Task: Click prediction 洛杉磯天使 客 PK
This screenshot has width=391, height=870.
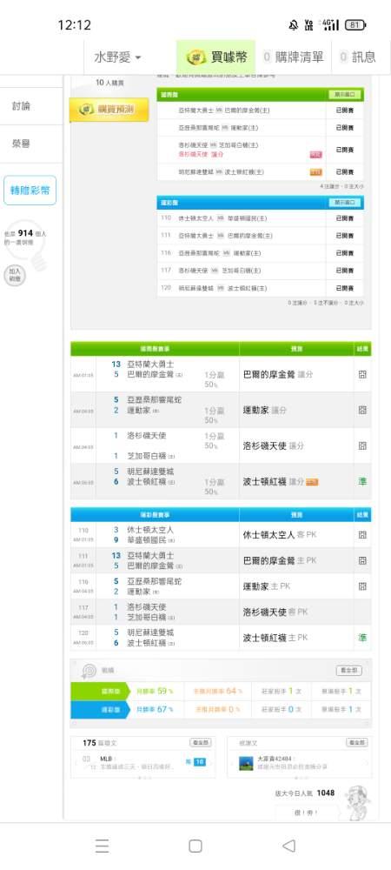Action: click(275, 612)
